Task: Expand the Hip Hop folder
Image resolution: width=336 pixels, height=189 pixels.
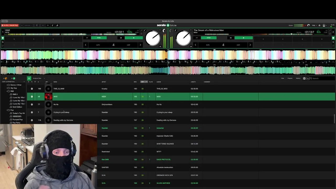Action: (x=7, y=88)
